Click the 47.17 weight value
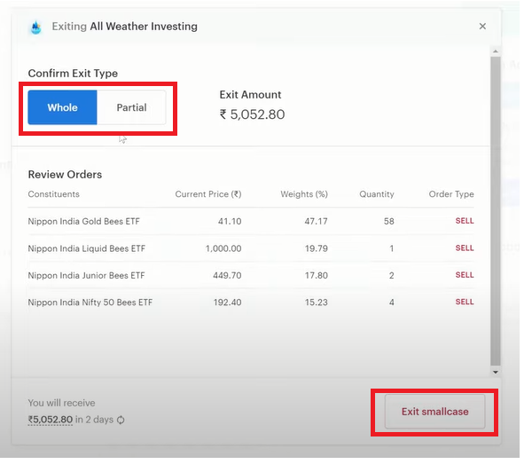The width and height of the screenshot is (532, 464). tap(316, 221)
